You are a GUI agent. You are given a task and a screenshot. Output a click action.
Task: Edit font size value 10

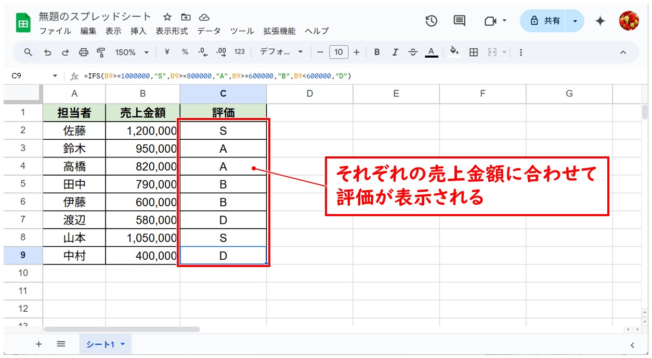[x=338, y=52]
